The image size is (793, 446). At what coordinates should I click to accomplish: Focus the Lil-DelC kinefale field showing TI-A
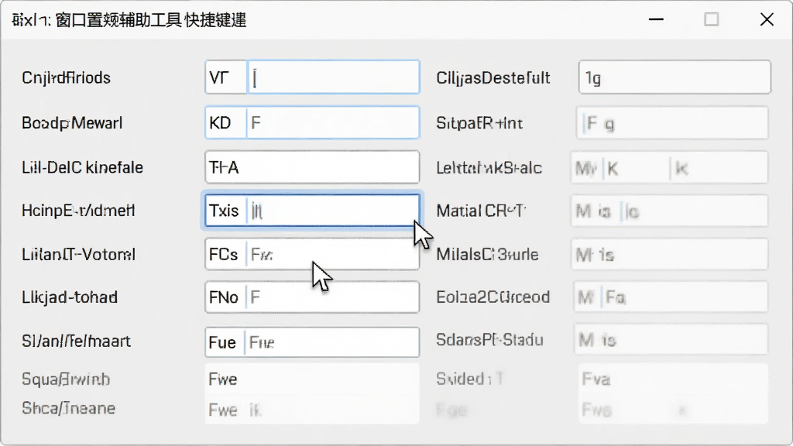pos(312,167)
